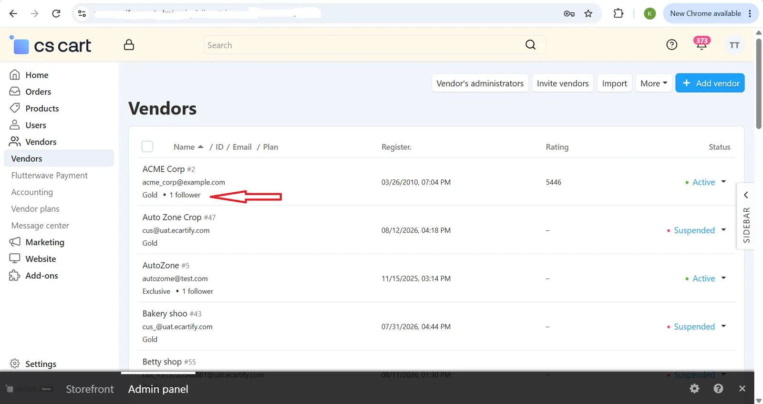
Task: Sort by ID column header
Action: click(219, 147)
